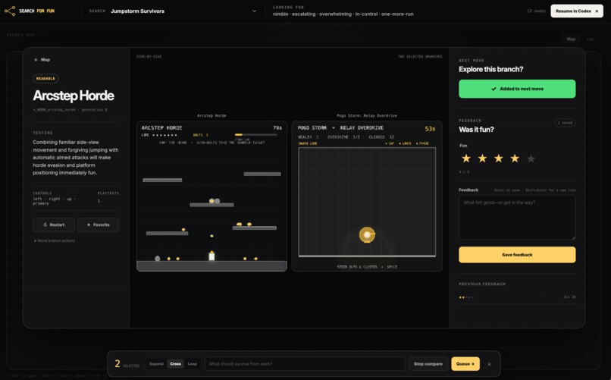The height and width of the screenshot is (380, 611).
Task: Mark branch as Favorite
Action: 99,225
